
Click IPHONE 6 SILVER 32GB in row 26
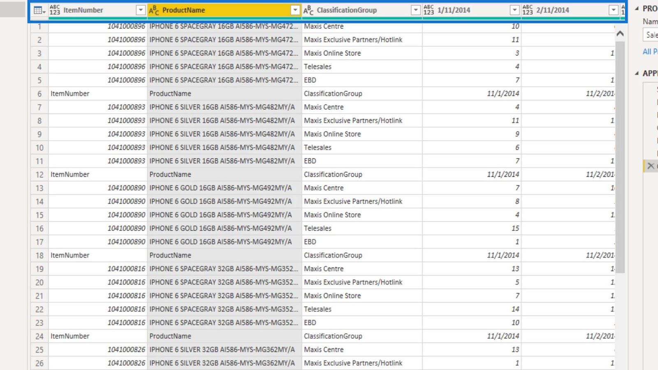pyautogui.click(x=222, y=363)
